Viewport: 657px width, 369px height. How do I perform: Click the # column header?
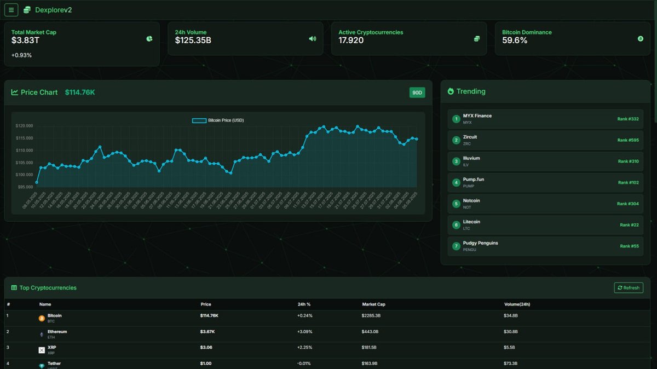pos(8,304)
